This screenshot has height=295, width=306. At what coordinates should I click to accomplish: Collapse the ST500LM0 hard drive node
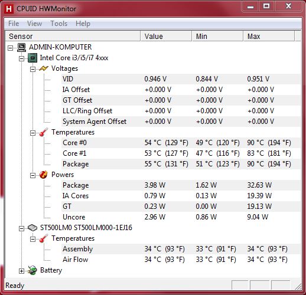(x=21, y=228)
